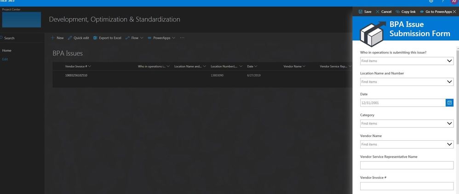The width and height of the screenshot is (459, 194).
Task: Click the Save icon in form toolbar
Action: [361, 11]
